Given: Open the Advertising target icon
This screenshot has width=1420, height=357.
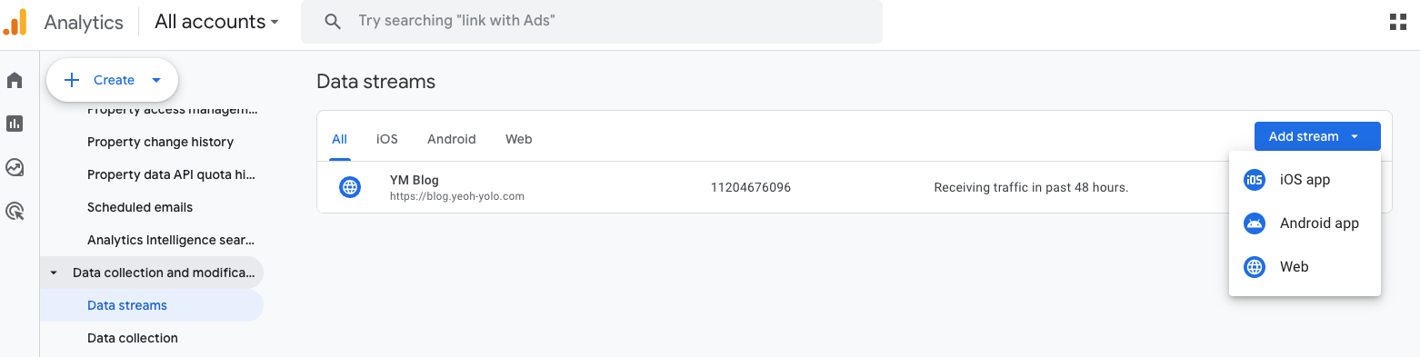Looking at the screenshot, I should (15, 212).
